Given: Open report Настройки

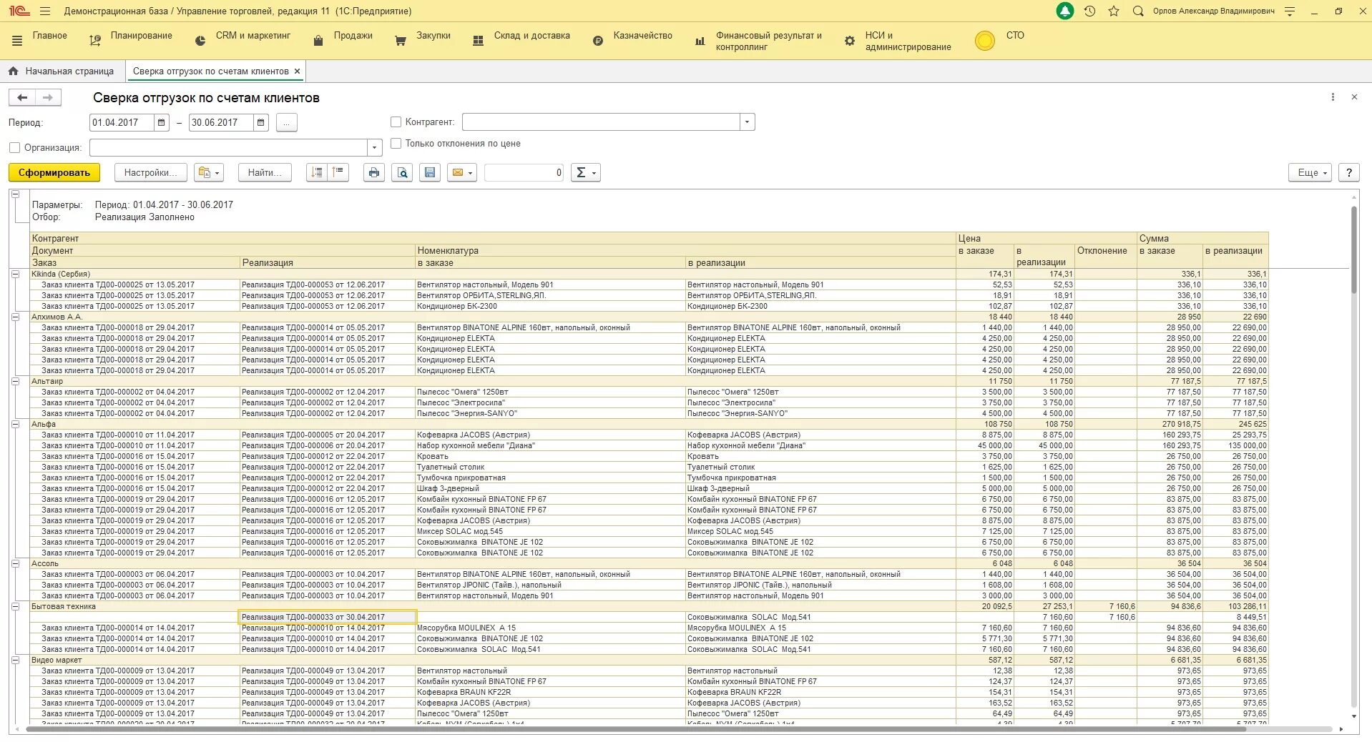Looking at the screenshot, I should pos(150,172).
